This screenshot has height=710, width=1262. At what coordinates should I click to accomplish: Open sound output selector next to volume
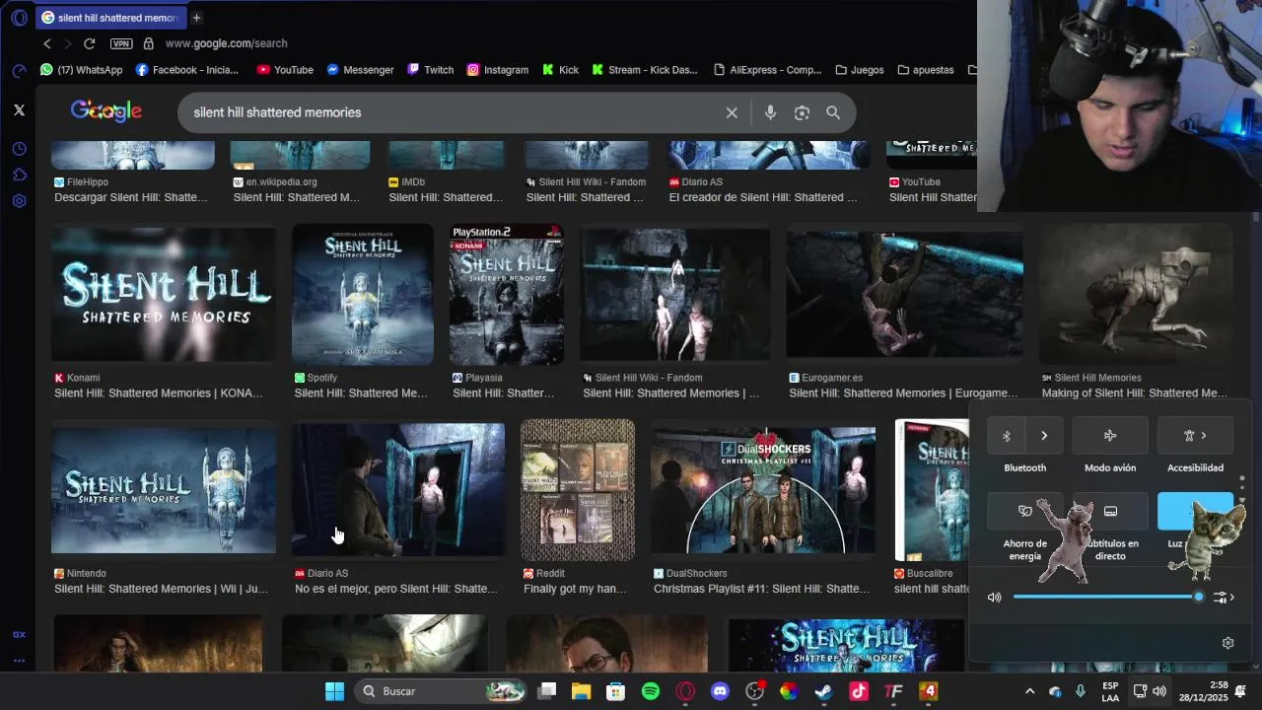click(x=1224, y=598)
